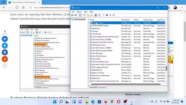
Task: Sort by the Name column header
Action: (x=92, y=20)
